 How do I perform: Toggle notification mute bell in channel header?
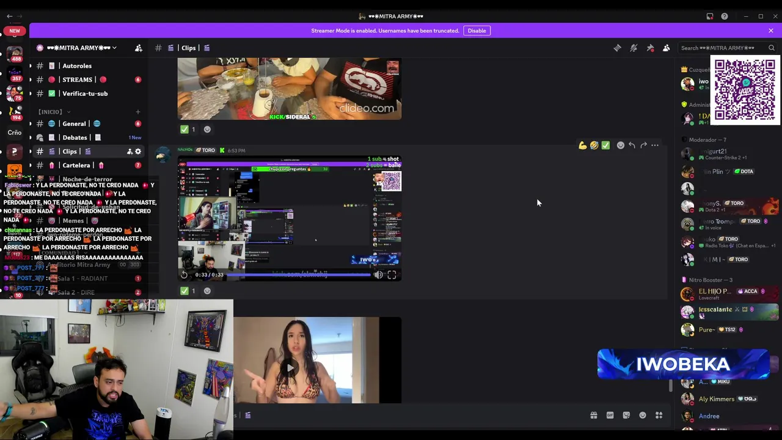coord(634,48)
